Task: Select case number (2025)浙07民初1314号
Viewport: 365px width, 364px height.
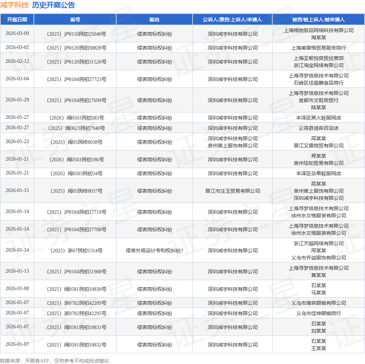Action: click(77, 251)
